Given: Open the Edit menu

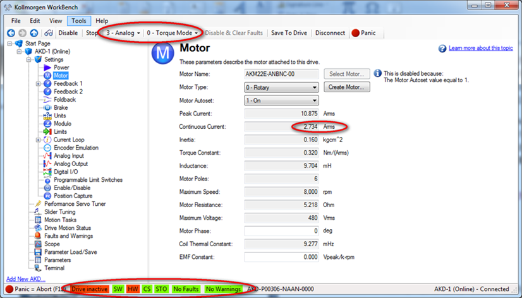Looking at the screenshot, I should point(35,21).
